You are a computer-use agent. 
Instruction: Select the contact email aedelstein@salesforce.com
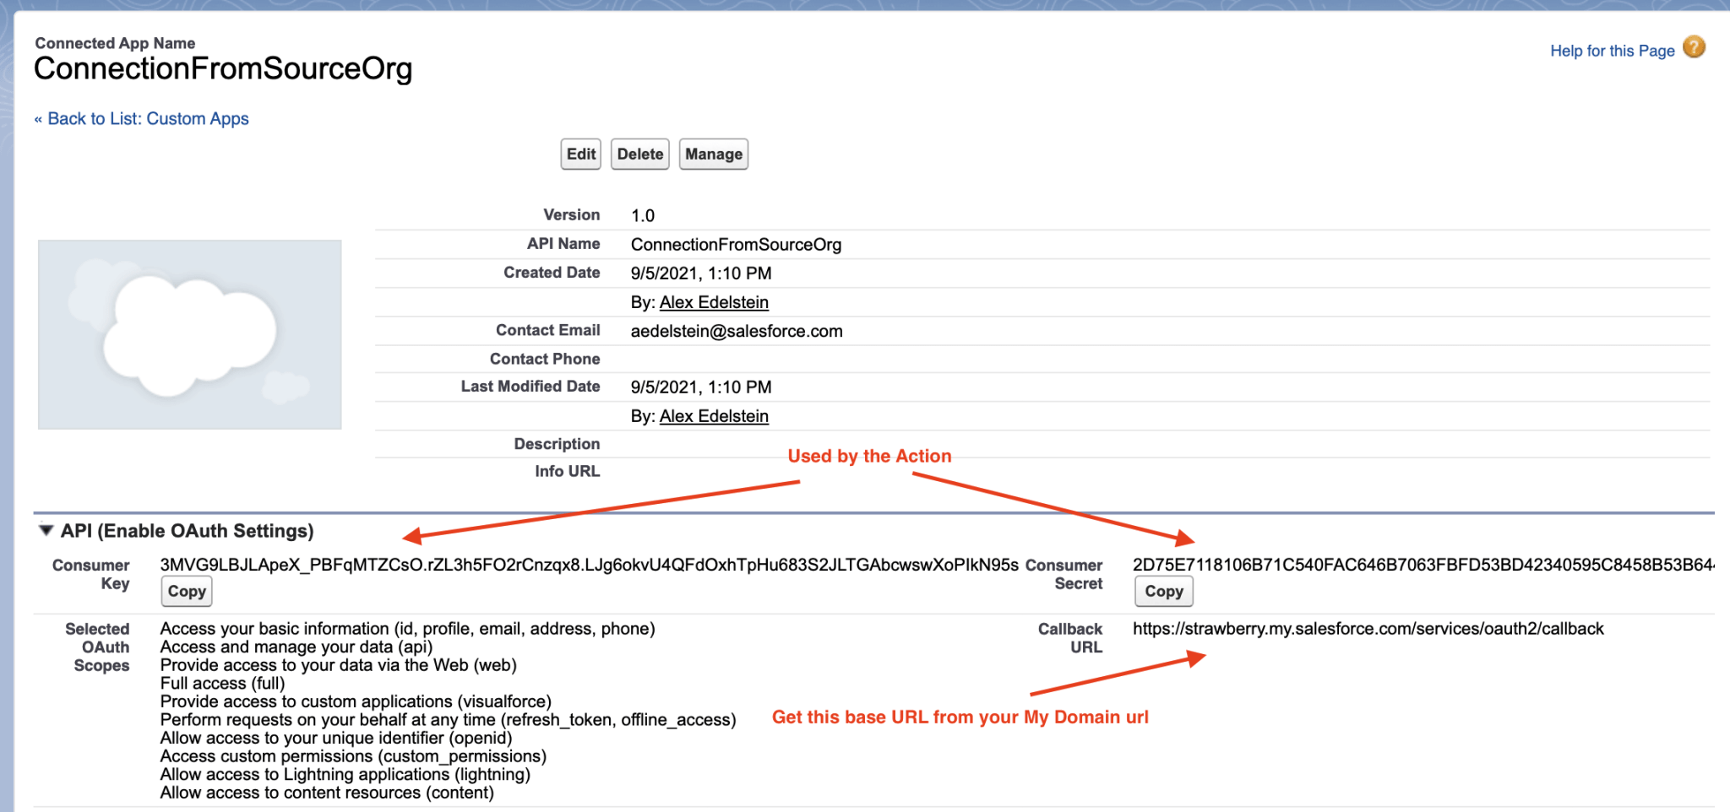736,330
